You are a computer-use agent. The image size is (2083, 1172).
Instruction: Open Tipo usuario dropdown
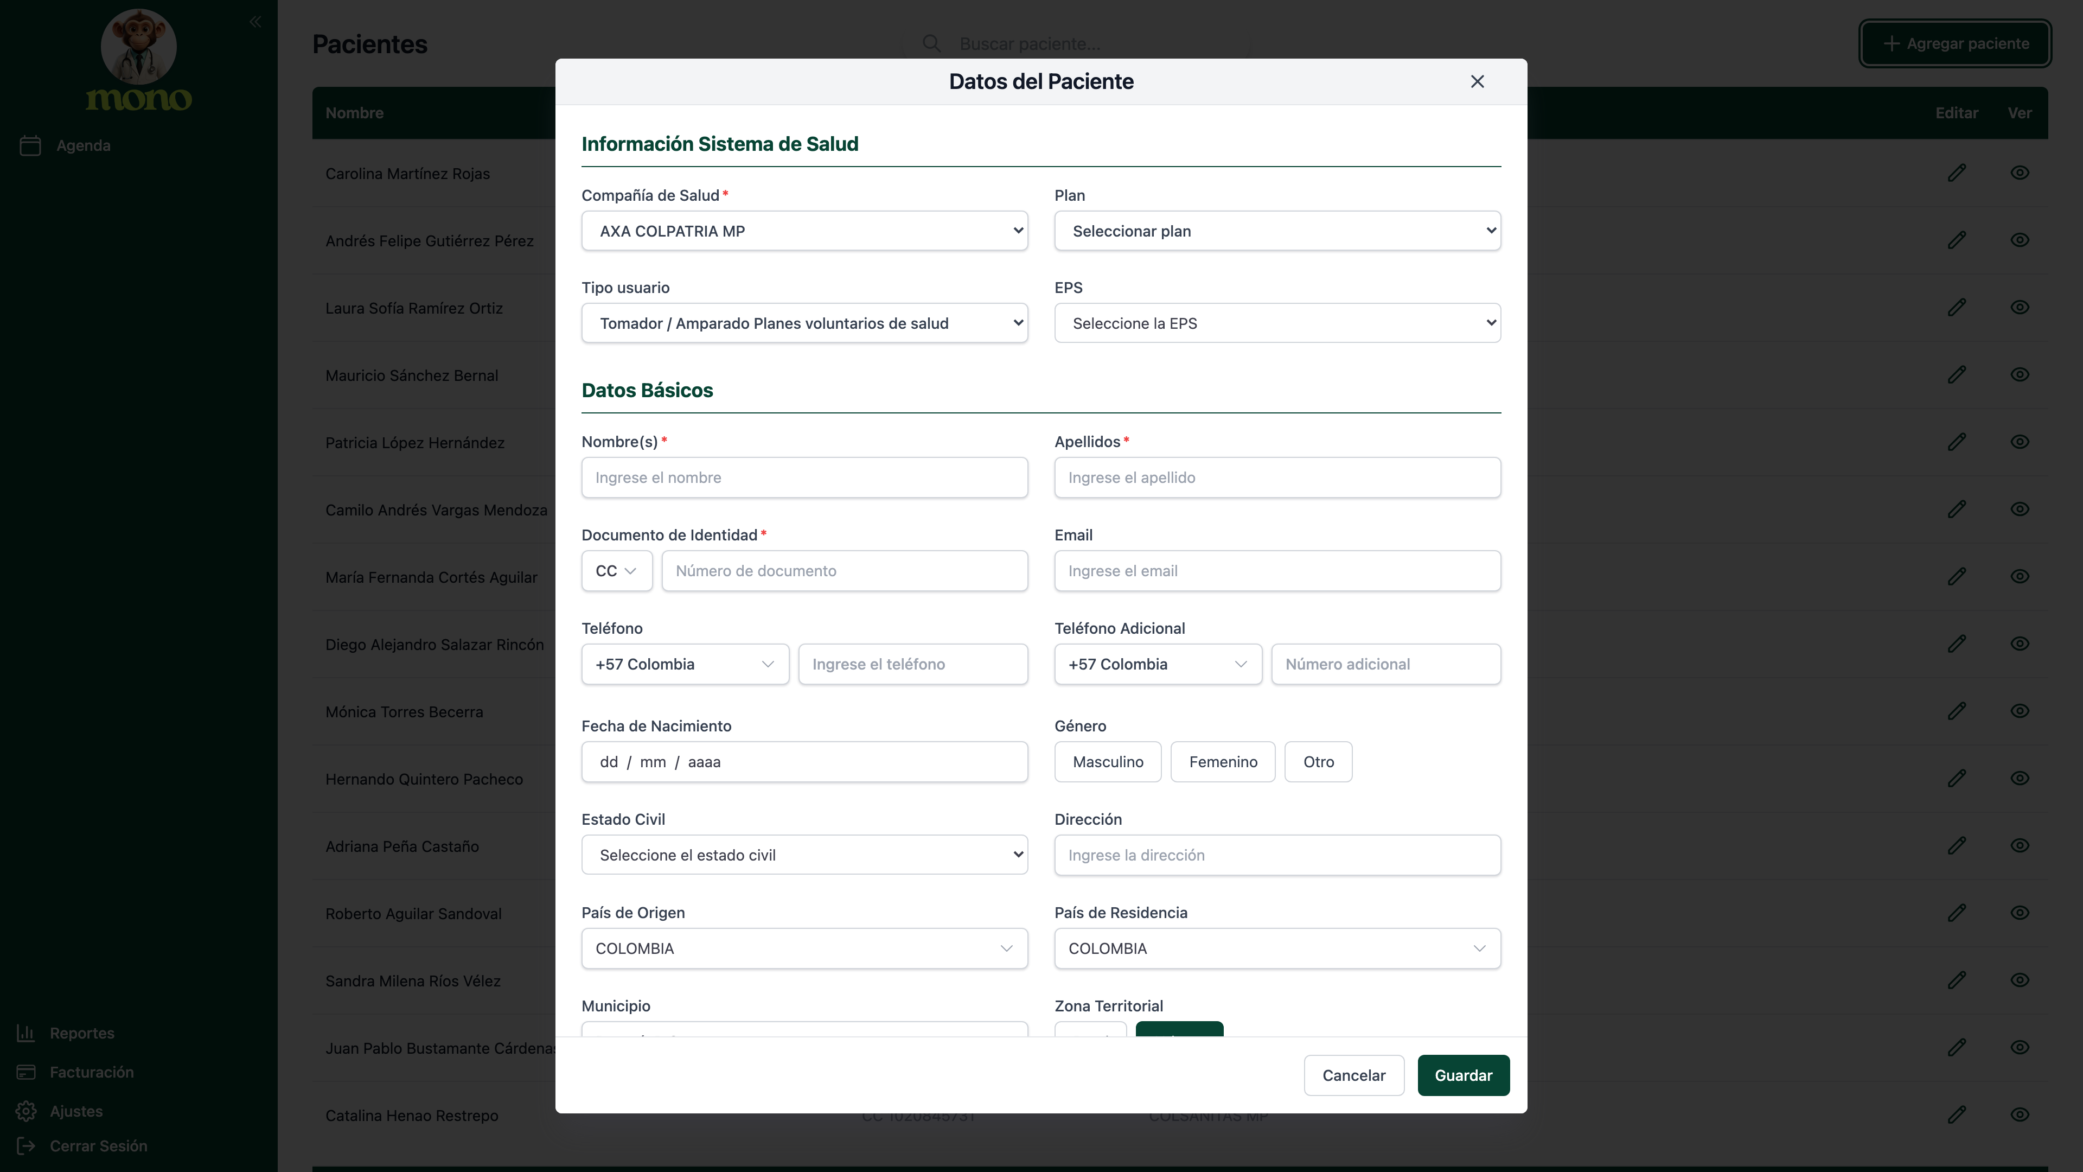click(x=804, y=323)
